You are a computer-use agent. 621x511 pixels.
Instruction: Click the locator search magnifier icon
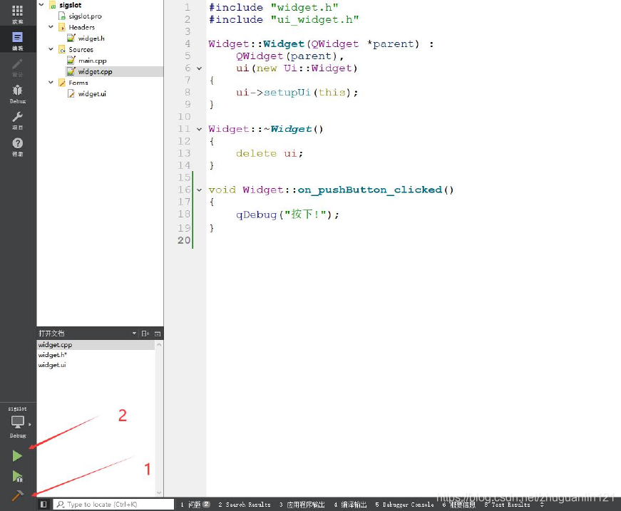pyautogui.click(x=60, y=505)
